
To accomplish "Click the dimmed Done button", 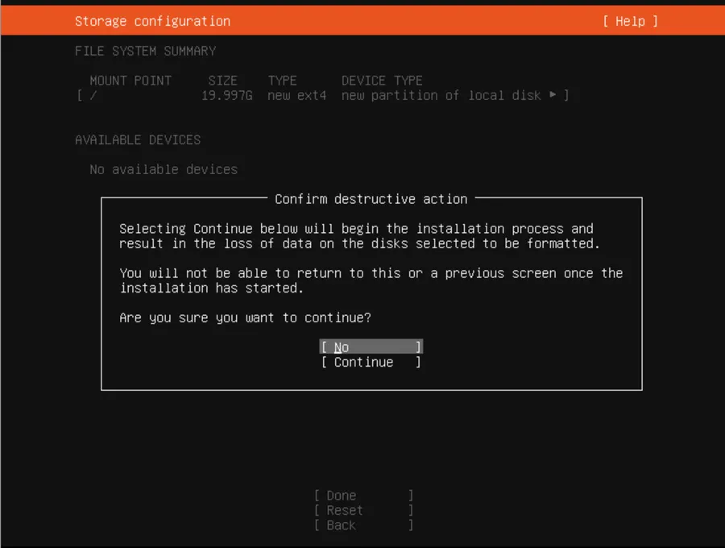I will click(x=363, y=496).
